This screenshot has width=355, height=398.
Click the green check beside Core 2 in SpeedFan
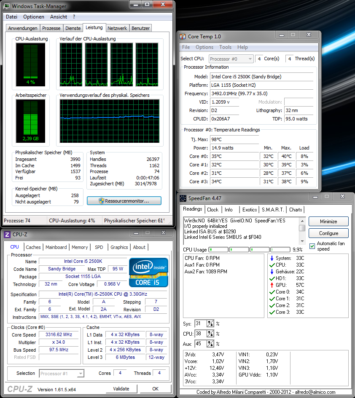272,305
